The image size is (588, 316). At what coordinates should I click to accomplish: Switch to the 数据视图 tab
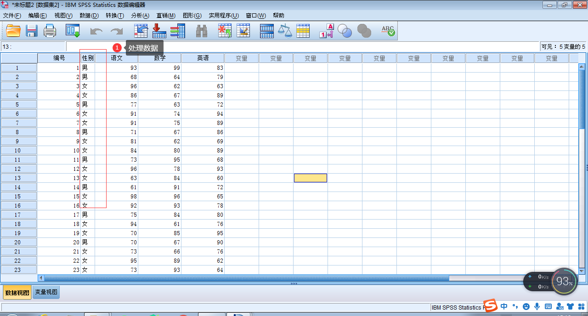(x=17, y=293)
